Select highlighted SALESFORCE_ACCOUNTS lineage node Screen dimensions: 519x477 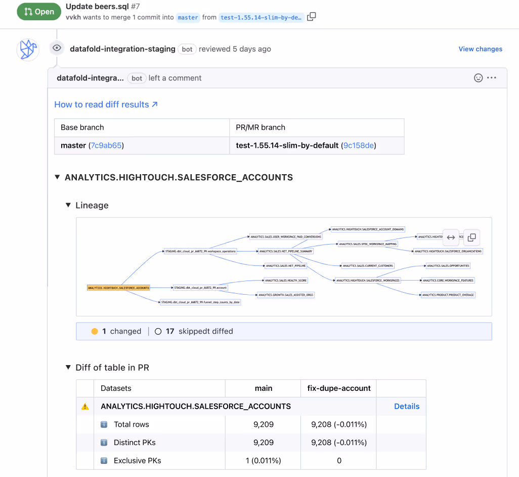[118, 288]
